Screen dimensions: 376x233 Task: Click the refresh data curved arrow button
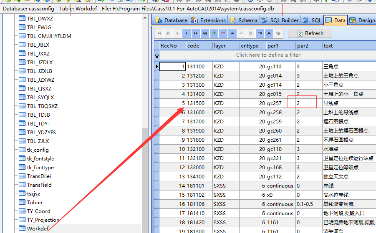click(x=260, y=33)
